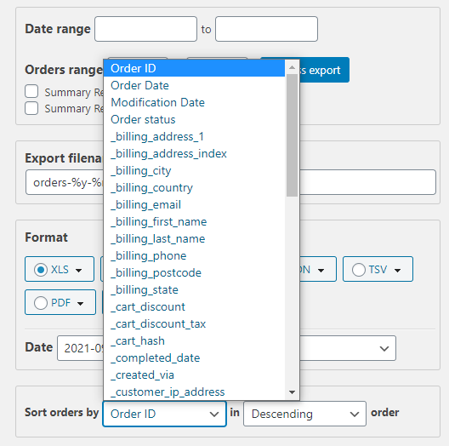Select the XLS format radio button
This screenshot has width=449, height=446.
click(x=41, y=270)
